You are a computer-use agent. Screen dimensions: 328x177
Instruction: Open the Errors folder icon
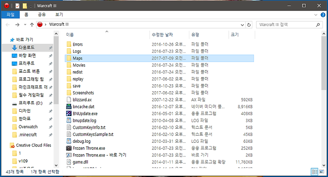click(x=69, y=44)
